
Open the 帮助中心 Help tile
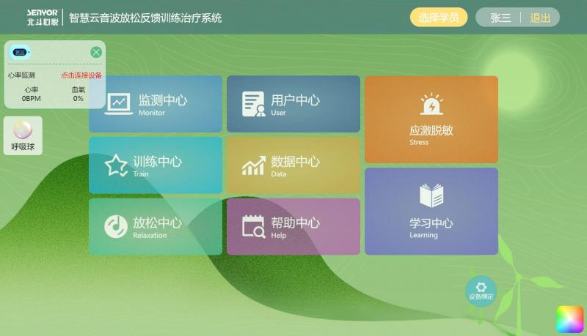pos(293,227)
